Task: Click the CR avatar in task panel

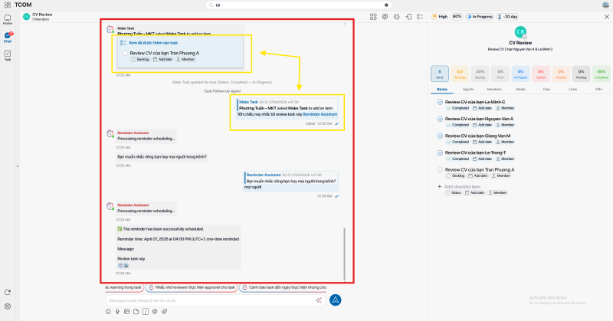Action: (520, 32)
